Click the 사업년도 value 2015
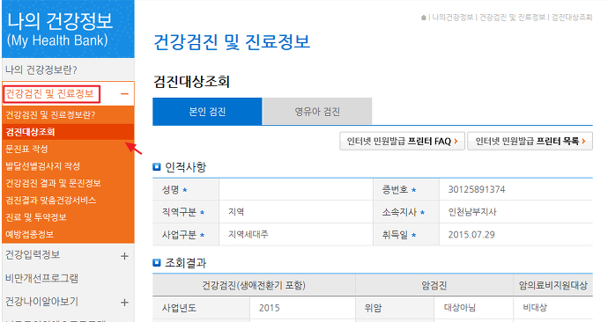Screen dimensions: 608x322 tap(269, 308)
